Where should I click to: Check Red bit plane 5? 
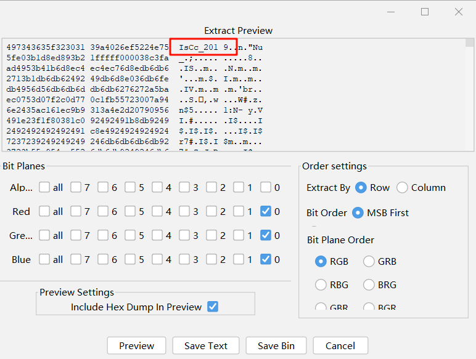tap(130, 211)
